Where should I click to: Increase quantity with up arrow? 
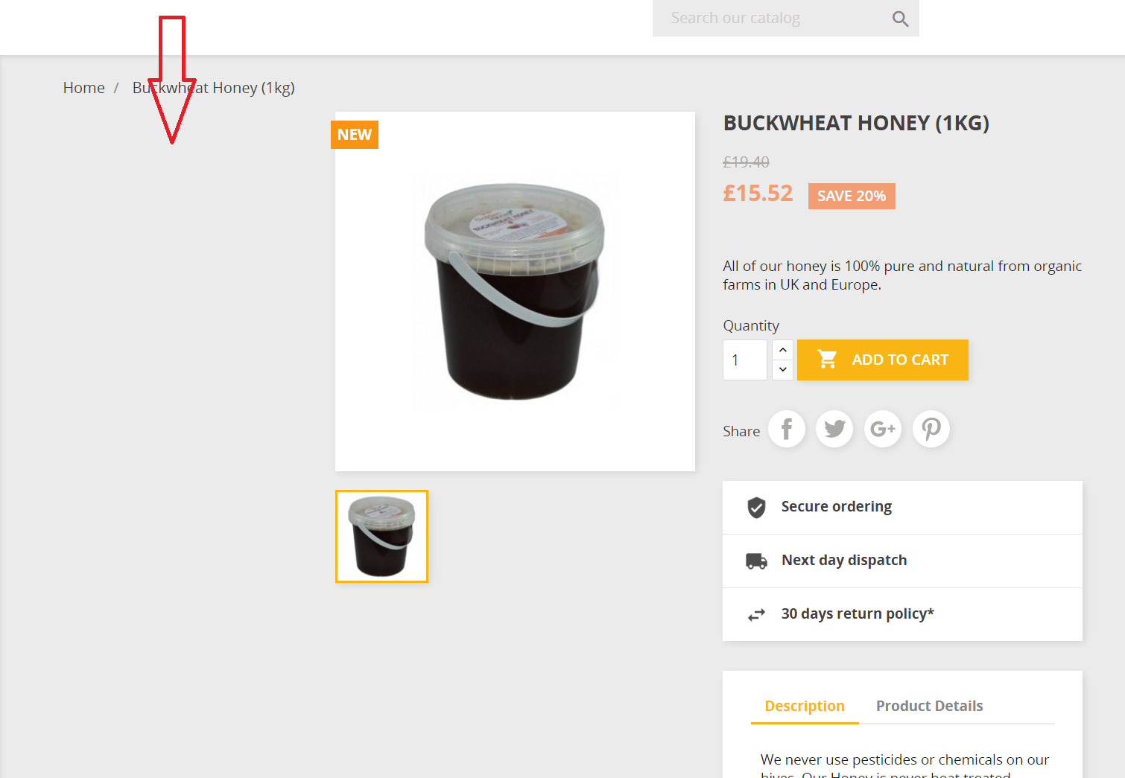click(782, 350)
